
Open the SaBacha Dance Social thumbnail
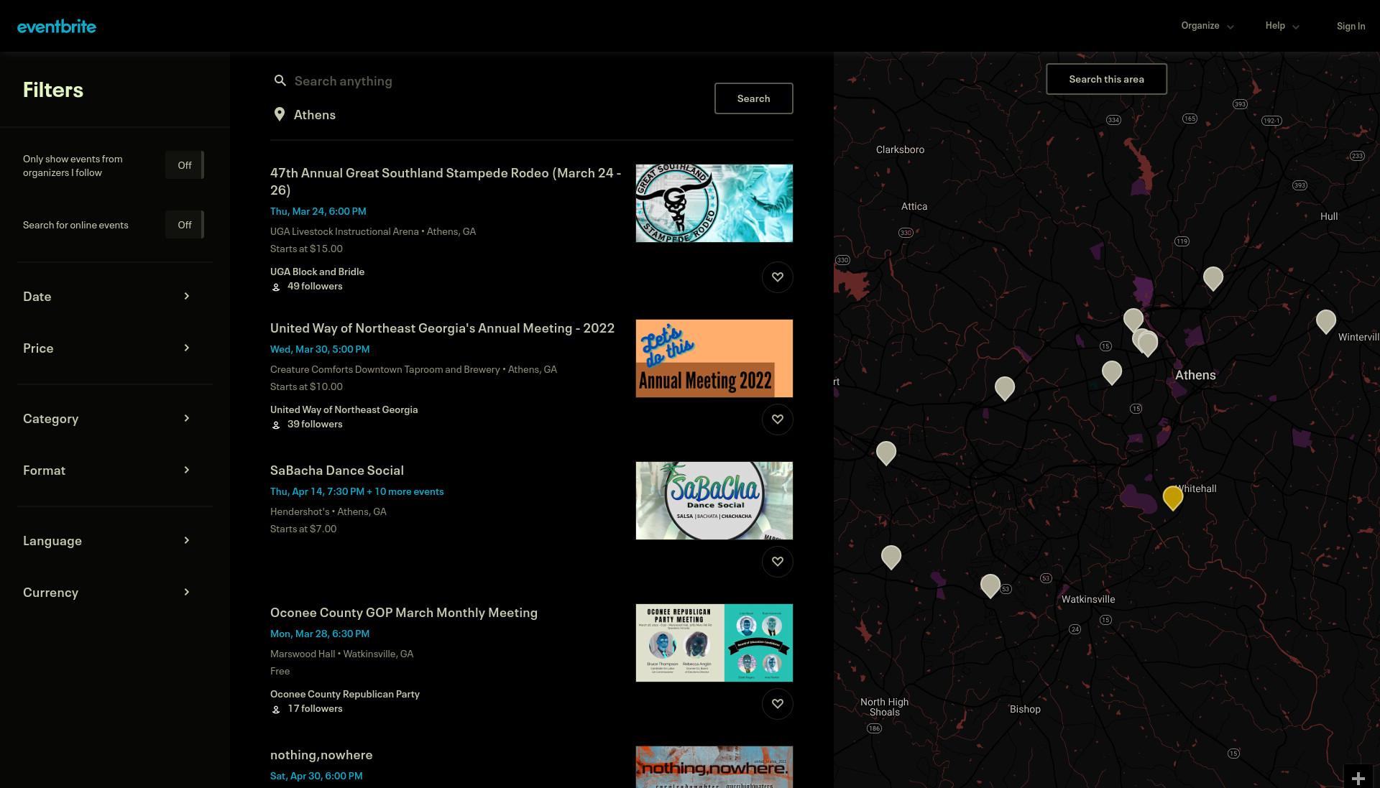click(x=714, y=501)
